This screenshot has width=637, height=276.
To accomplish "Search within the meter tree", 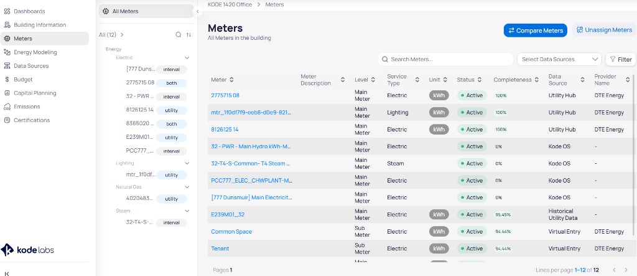I will pyautogui.click(x=178, y=35).
